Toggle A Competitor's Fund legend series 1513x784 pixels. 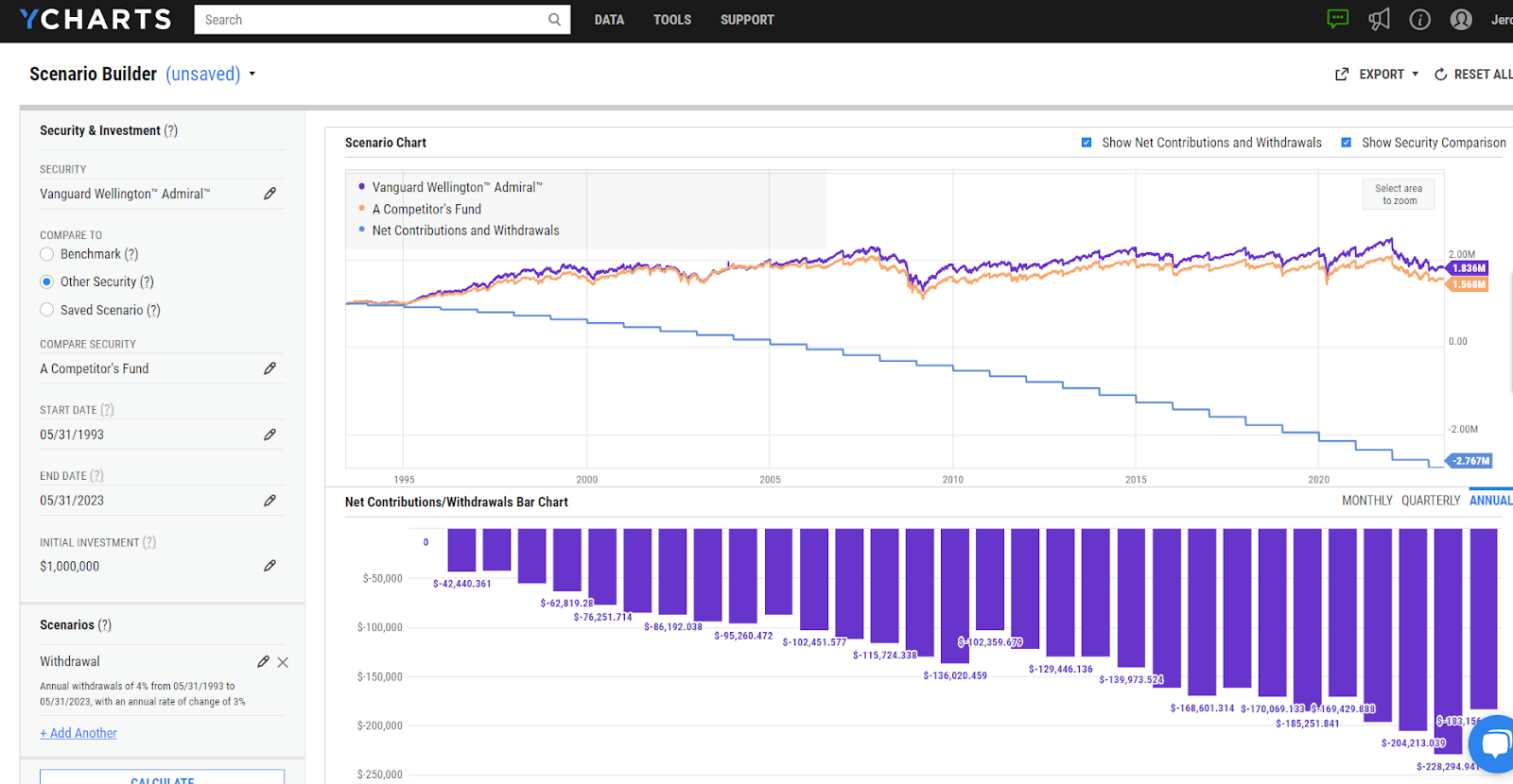tap(420, 209)
